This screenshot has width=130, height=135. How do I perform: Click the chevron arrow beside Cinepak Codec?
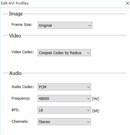coord(88,53)
